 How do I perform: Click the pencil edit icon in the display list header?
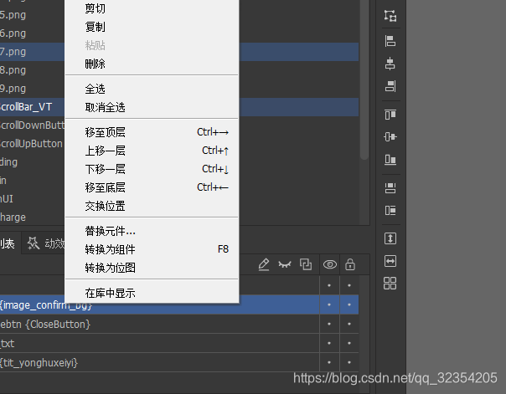(264, 264)
